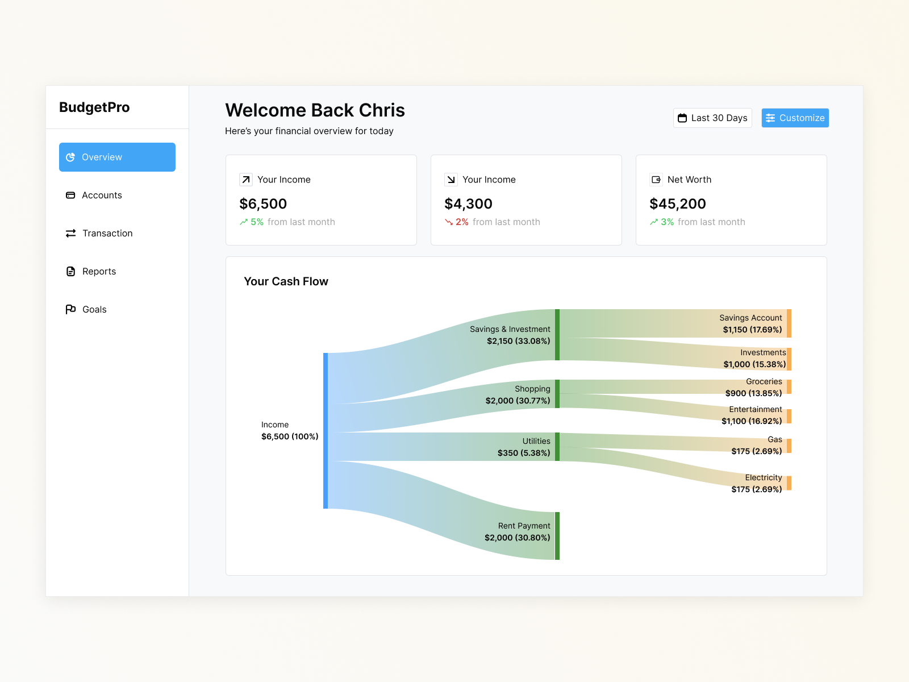The width and height of the screenshot is (909, 682).
Task: Click the calendar icon beside Last 30 Days
Action: coord(682,118)
